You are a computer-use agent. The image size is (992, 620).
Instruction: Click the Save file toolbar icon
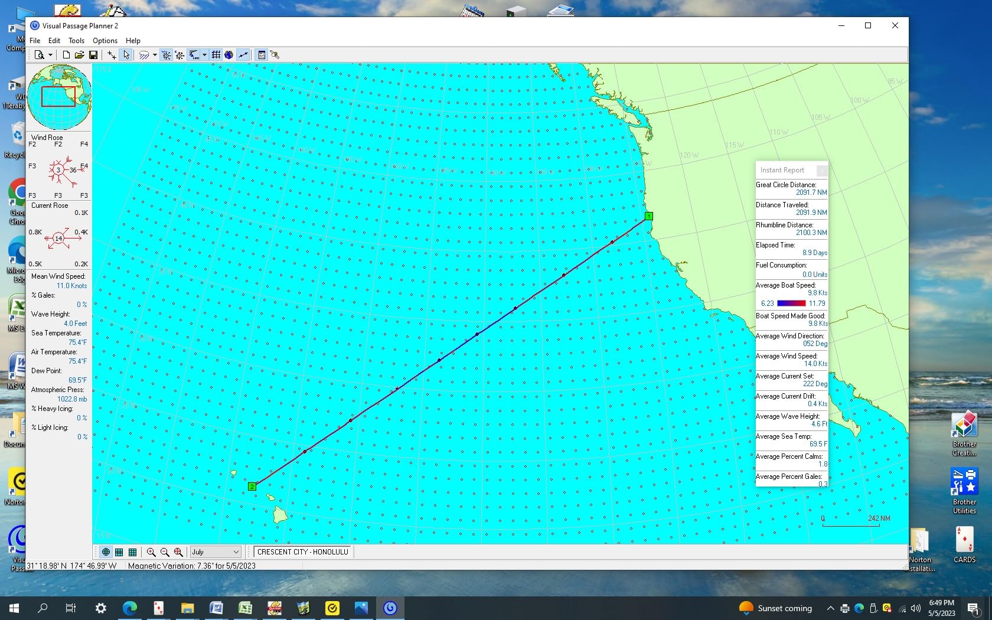pyautogui.click(x=93, y=55)
